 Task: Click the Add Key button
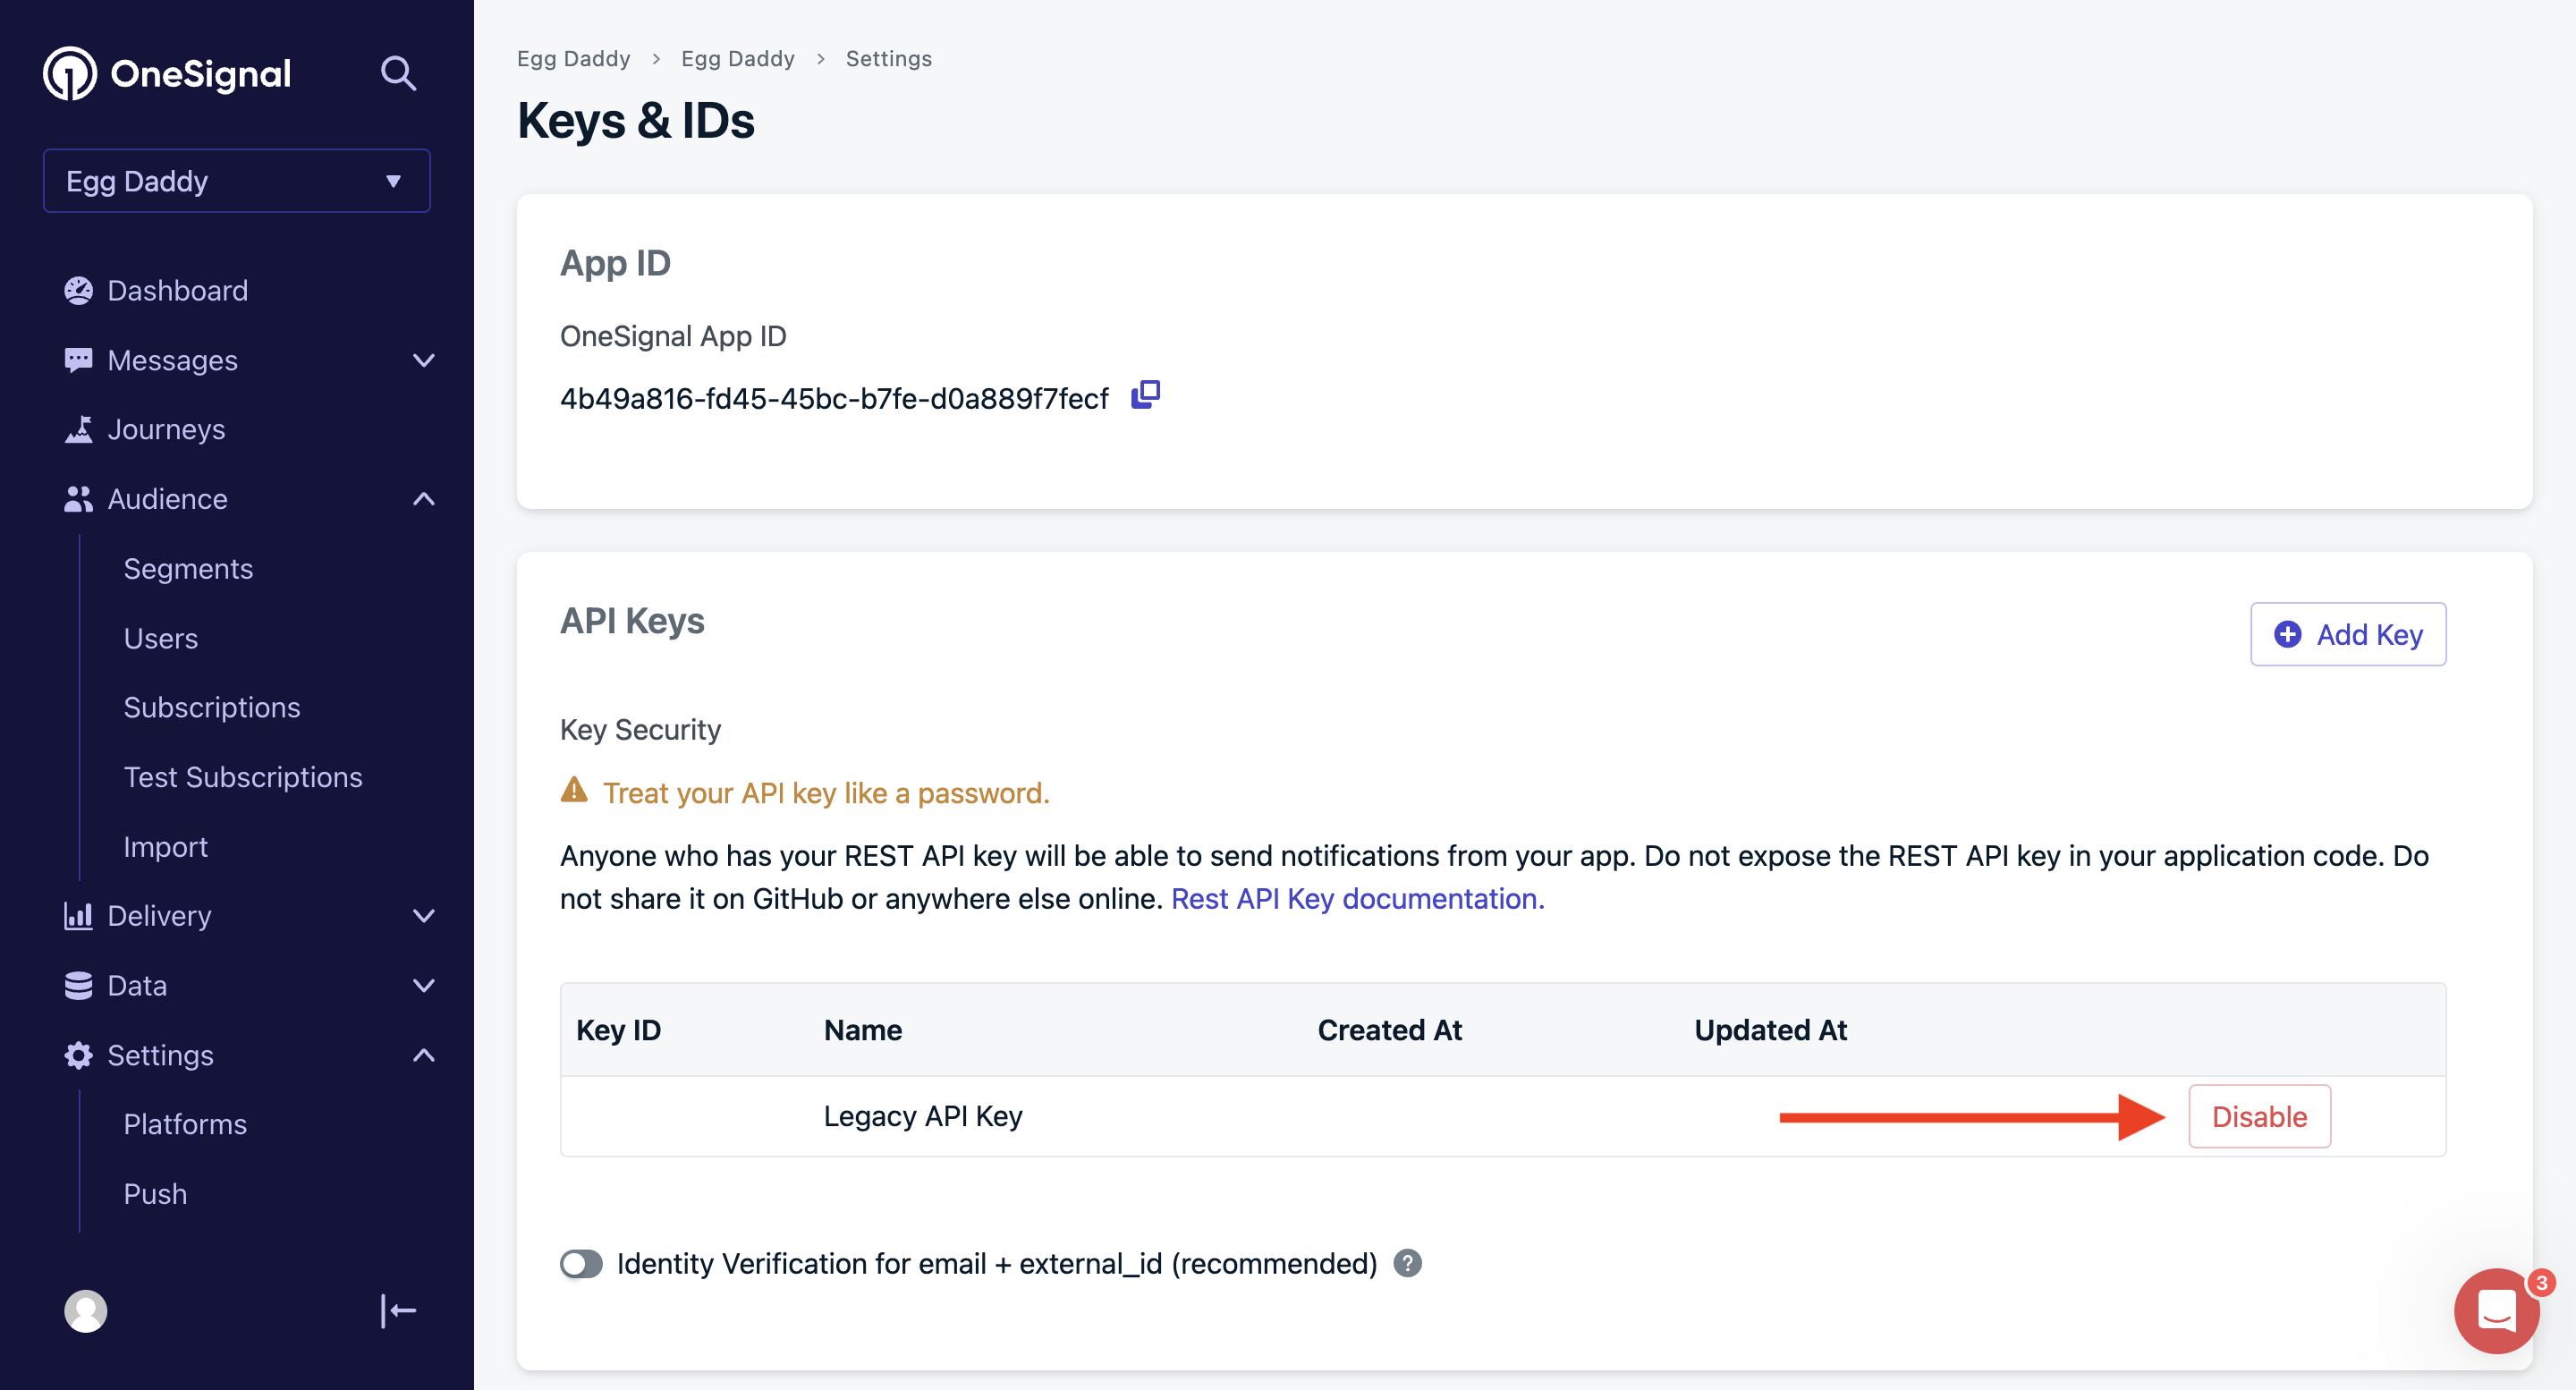point(2348,634)
